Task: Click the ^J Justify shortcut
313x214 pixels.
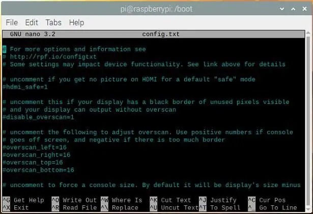Action: coord(218,200)
